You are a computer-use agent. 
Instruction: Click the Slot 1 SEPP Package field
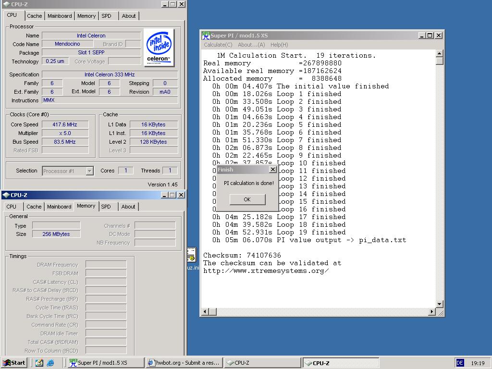pos(91,52)
